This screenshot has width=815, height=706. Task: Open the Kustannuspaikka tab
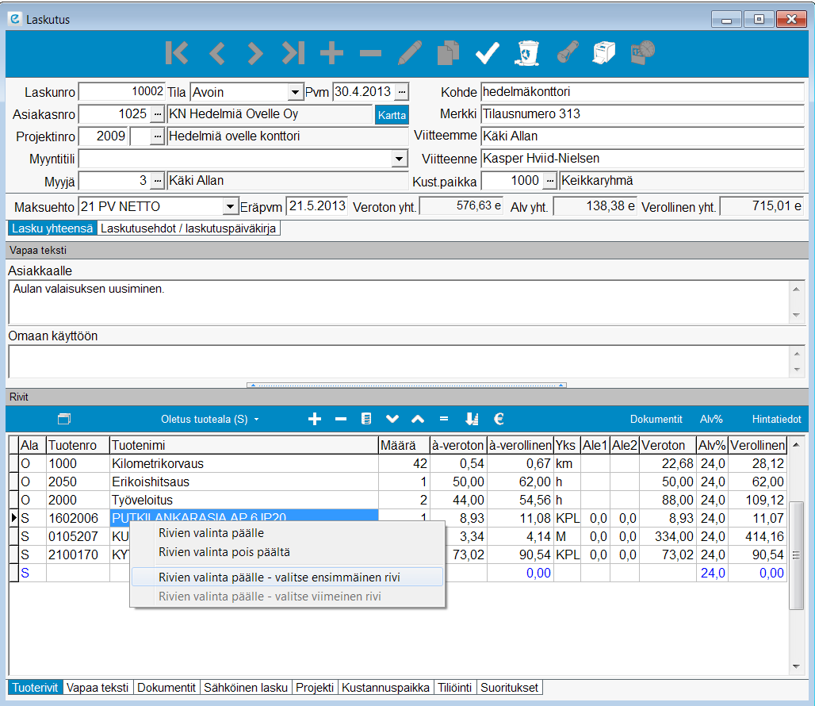coord(385,688)
